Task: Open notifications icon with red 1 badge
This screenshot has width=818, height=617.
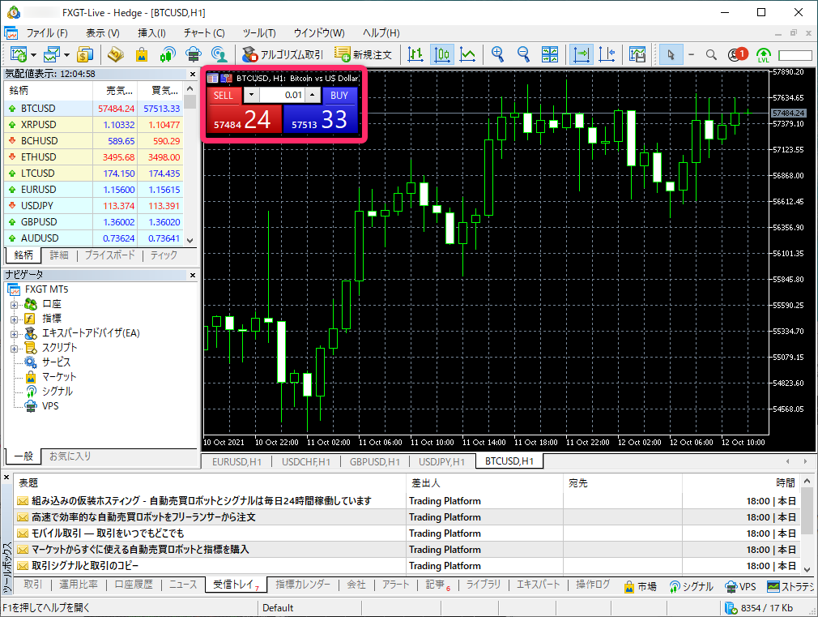Action: 738,54
